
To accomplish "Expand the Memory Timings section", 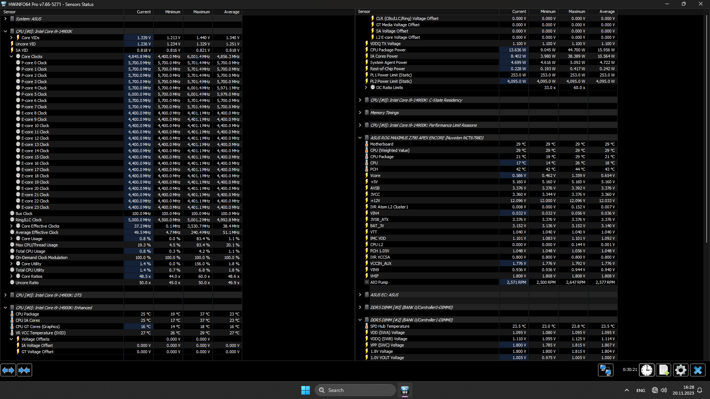I will (x=360, y=113).
